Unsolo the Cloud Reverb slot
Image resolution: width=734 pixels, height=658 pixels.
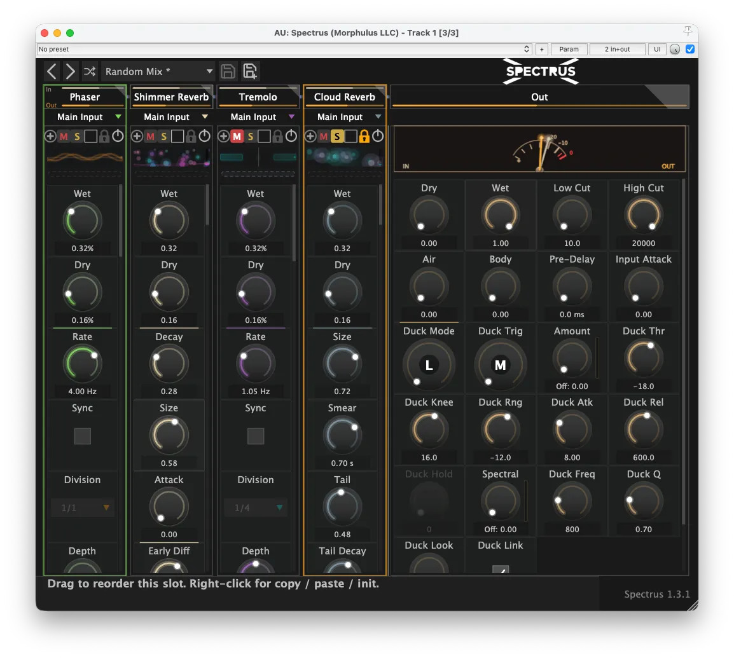tap(337, 136)
